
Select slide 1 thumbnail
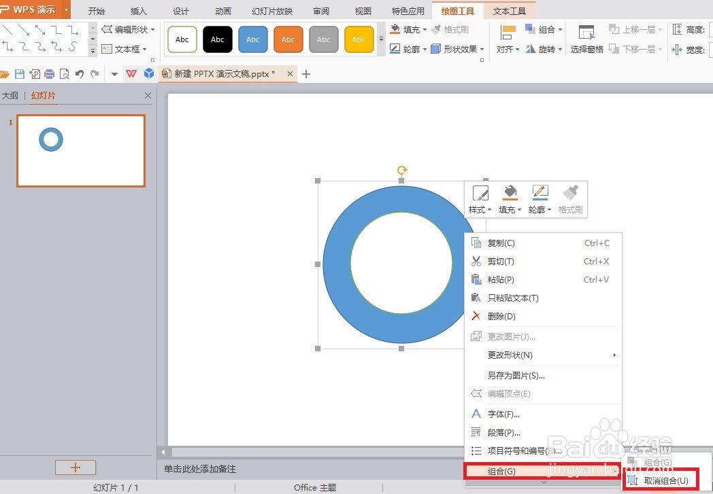tap(81, 151)
